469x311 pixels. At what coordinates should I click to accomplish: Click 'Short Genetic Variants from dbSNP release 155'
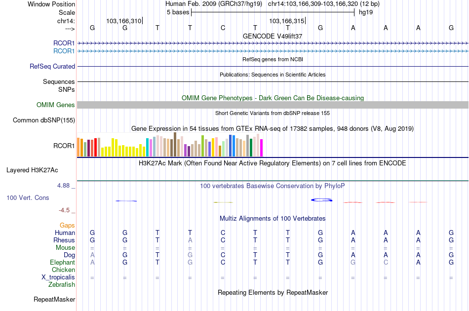273,113
